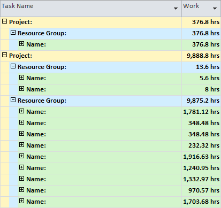The height and width of the screenshot is (208, 221).
Task: Collapse the Project row with 376.8 hrs
Action: click(x=4, y=21)
